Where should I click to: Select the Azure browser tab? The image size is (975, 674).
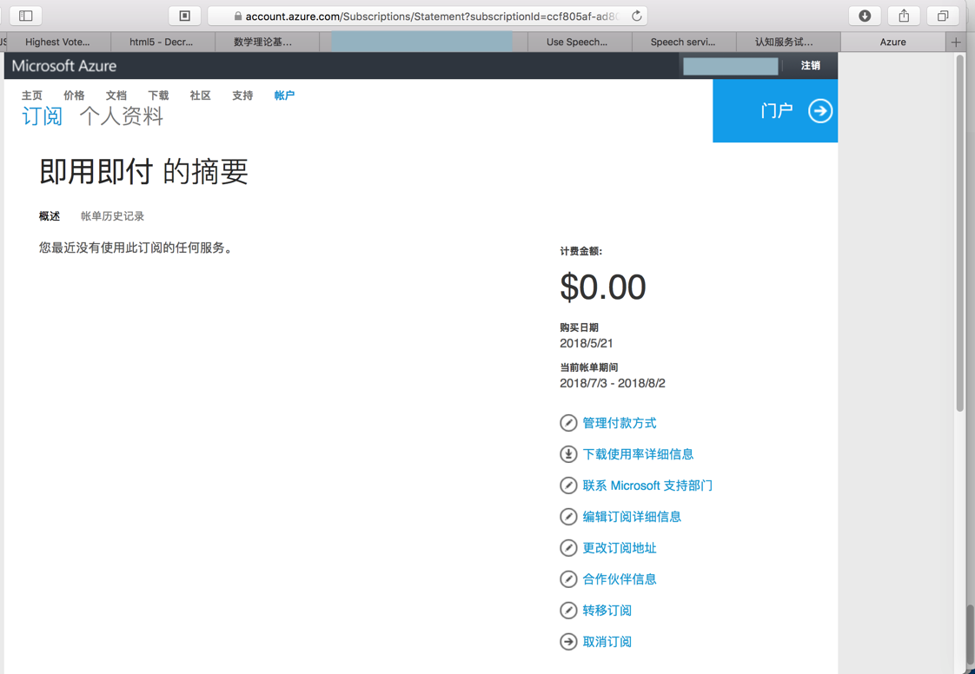(893, 42)
